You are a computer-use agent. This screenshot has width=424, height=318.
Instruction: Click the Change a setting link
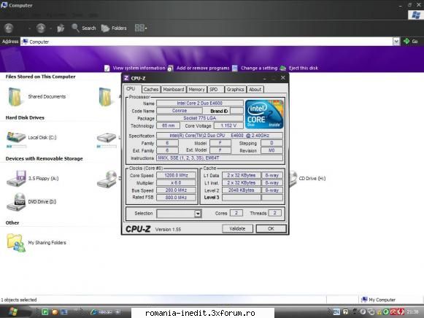tap(255, 68)
